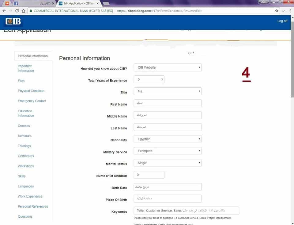Go to Important Information section

tap(26, 68)
